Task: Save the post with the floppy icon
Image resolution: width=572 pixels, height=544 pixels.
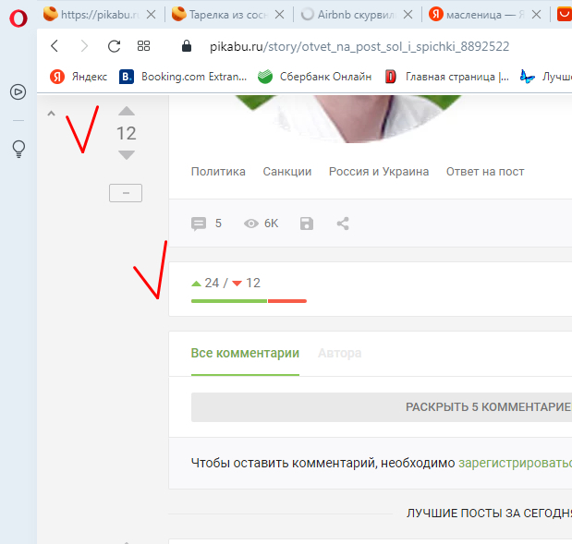Action: click(307, 224)
